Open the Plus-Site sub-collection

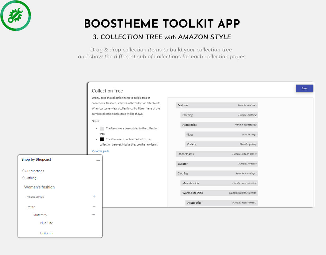point(46,223)
